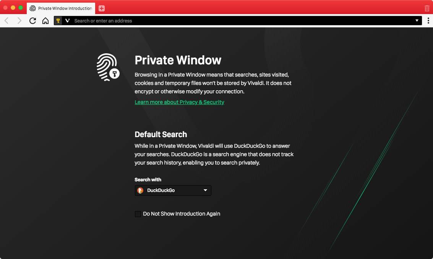Open the vertical three-dot menu

point(428,21)
